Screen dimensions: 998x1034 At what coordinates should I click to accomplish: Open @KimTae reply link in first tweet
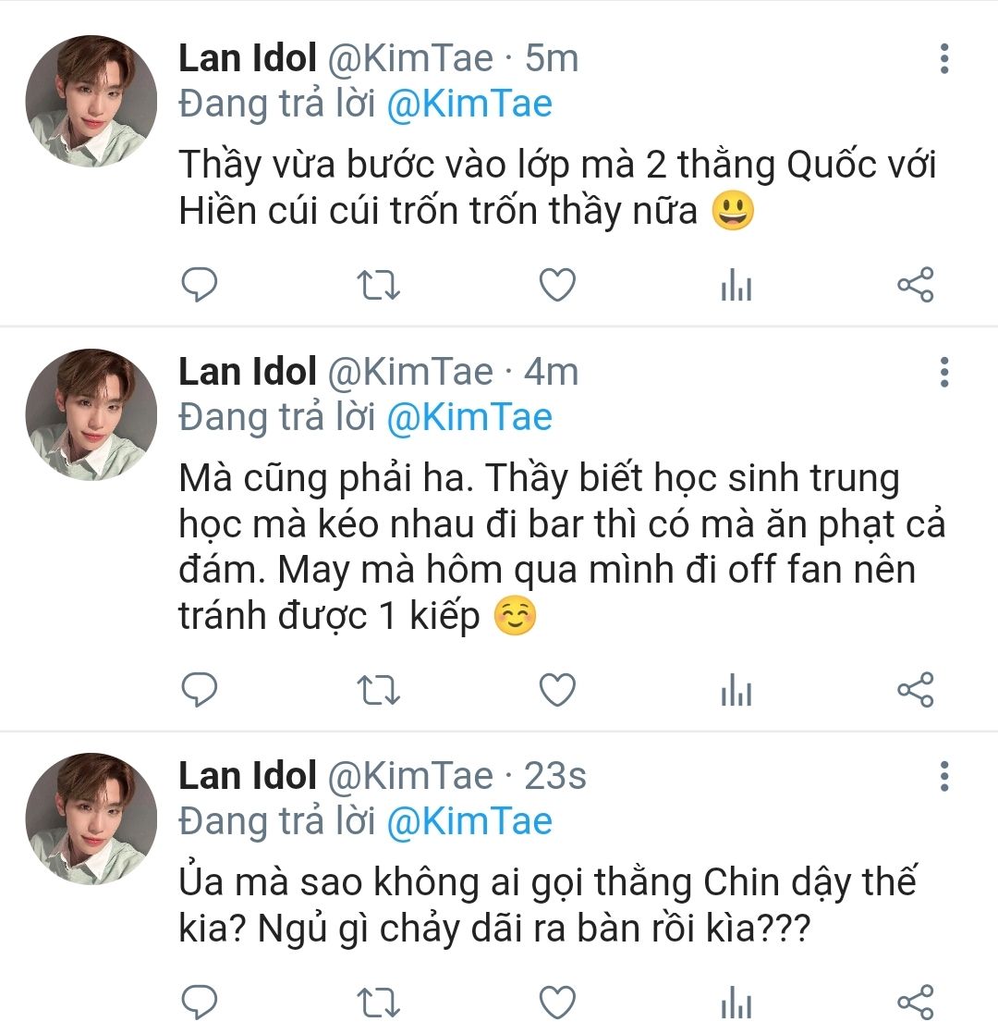(x=469, y=104)
